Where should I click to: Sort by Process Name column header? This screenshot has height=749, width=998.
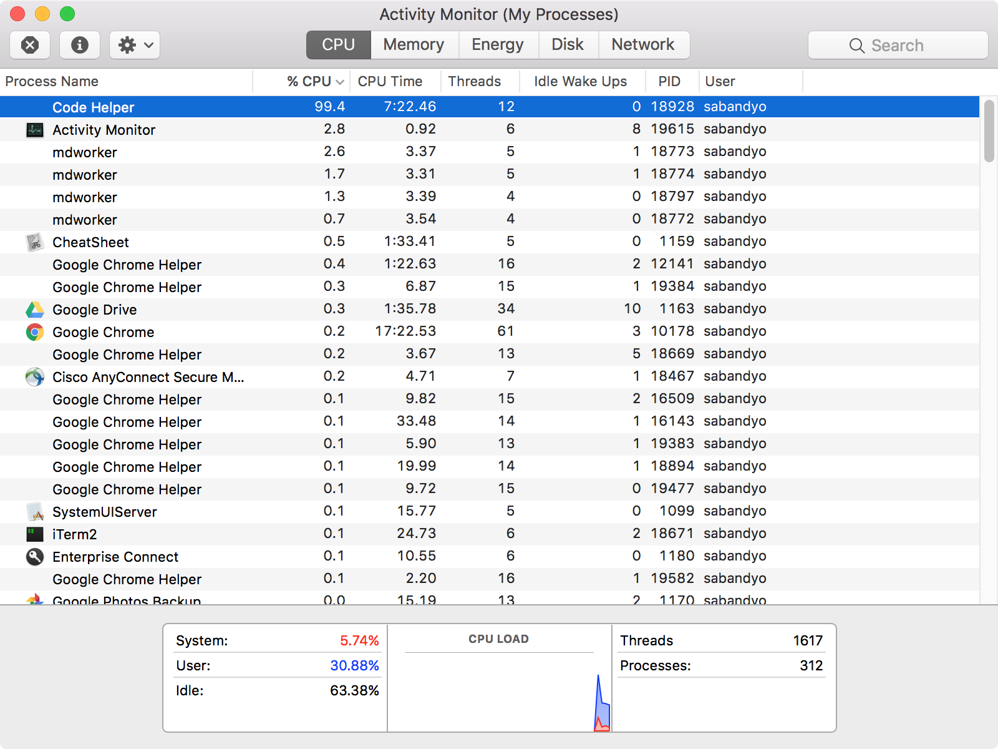[125, 82]
